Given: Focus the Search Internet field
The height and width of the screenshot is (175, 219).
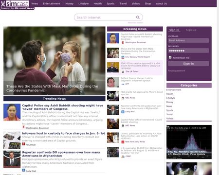Looking at the screenshot, I should coord(106,17).
